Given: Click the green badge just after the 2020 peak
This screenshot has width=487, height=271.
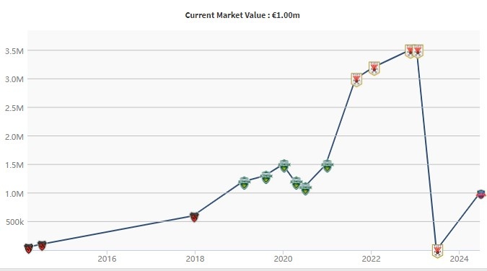Looking at the screenshot, I should coord(297,183).
